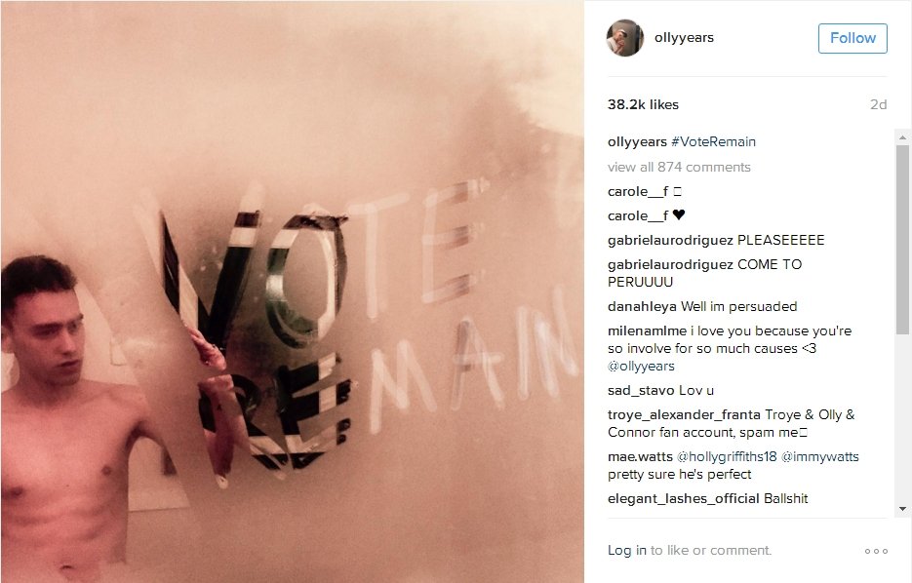Click the scrollbar up arrow in comments
Screen dimensions: 912x583
click(902, 137)
